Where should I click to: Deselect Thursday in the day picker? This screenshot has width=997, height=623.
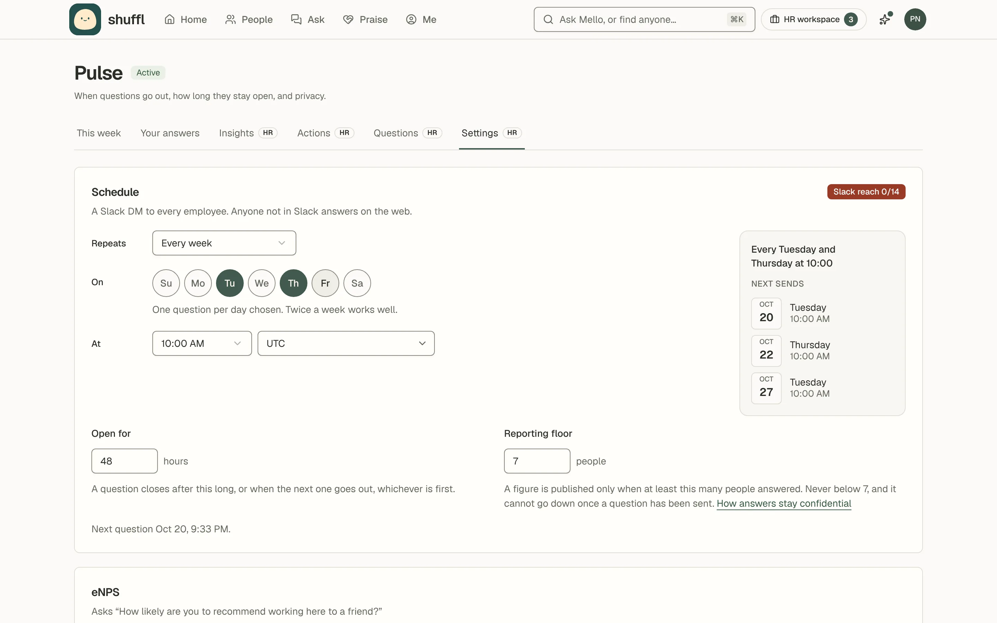(293, 283)
